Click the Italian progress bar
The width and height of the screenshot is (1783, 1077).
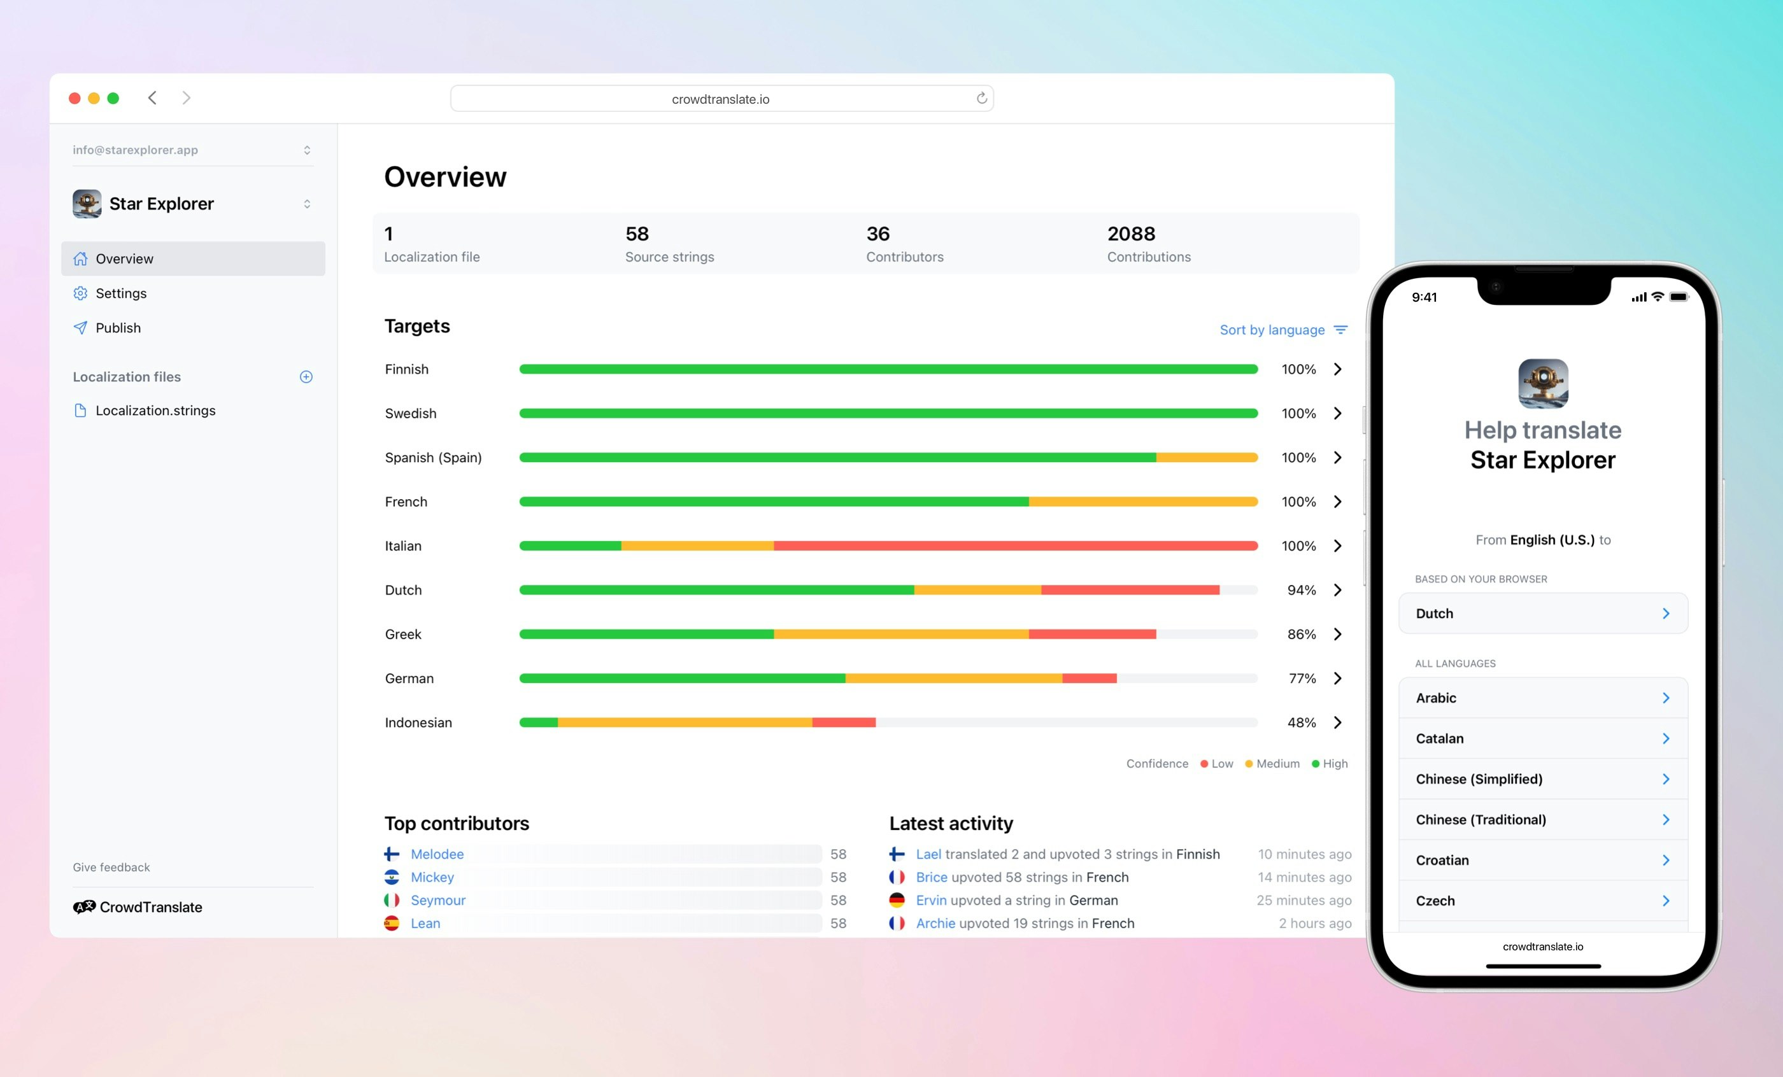(x=888, y=546)
